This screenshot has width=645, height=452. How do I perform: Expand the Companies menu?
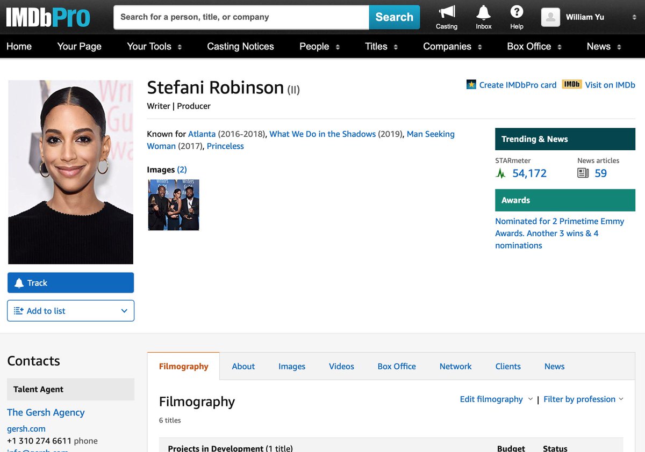tap(479, 47)
